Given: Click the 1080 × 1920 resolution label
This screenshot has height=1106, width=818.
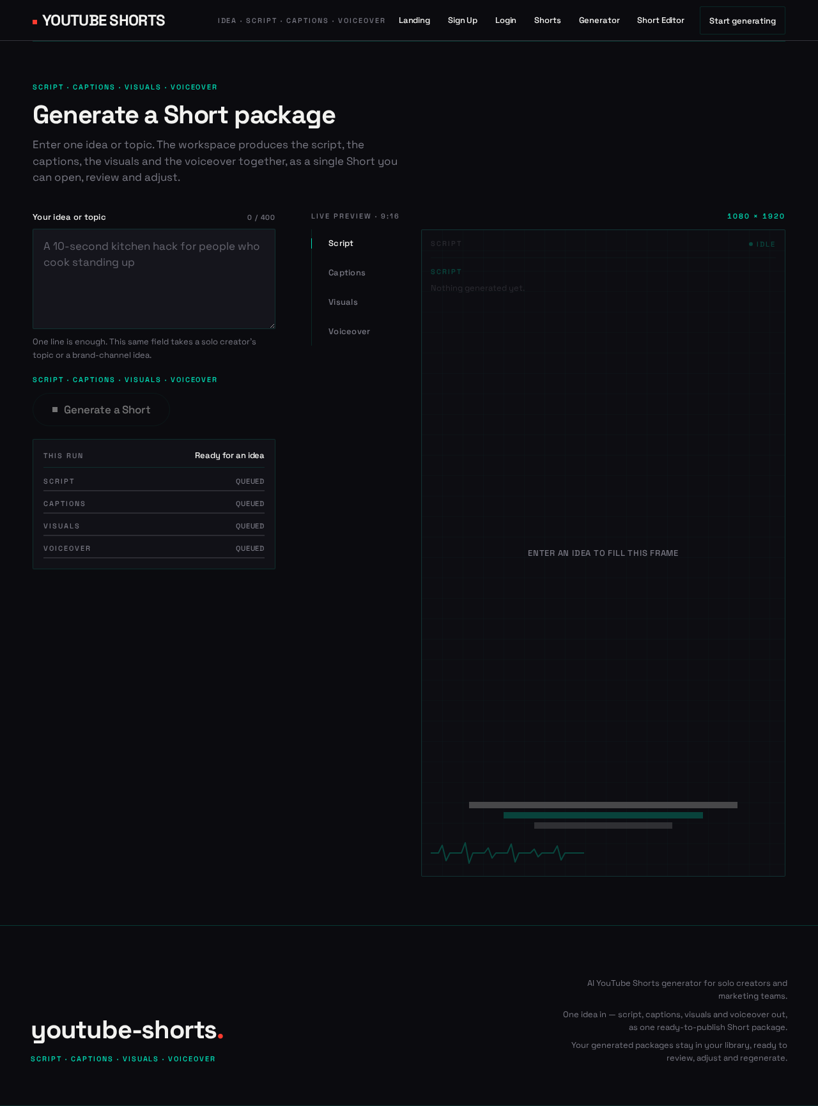Looking at the screenshot, I should click(756, 216).
